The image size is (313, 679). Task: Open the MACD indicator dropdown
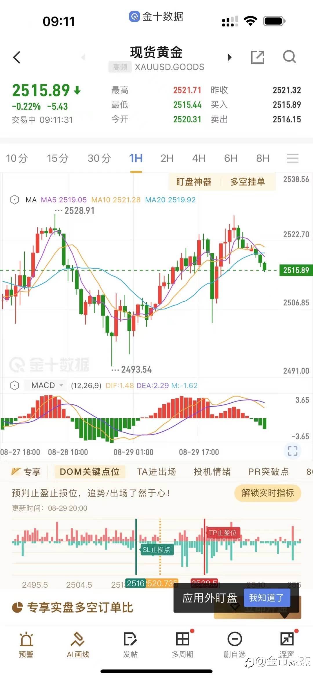(47, 385)
